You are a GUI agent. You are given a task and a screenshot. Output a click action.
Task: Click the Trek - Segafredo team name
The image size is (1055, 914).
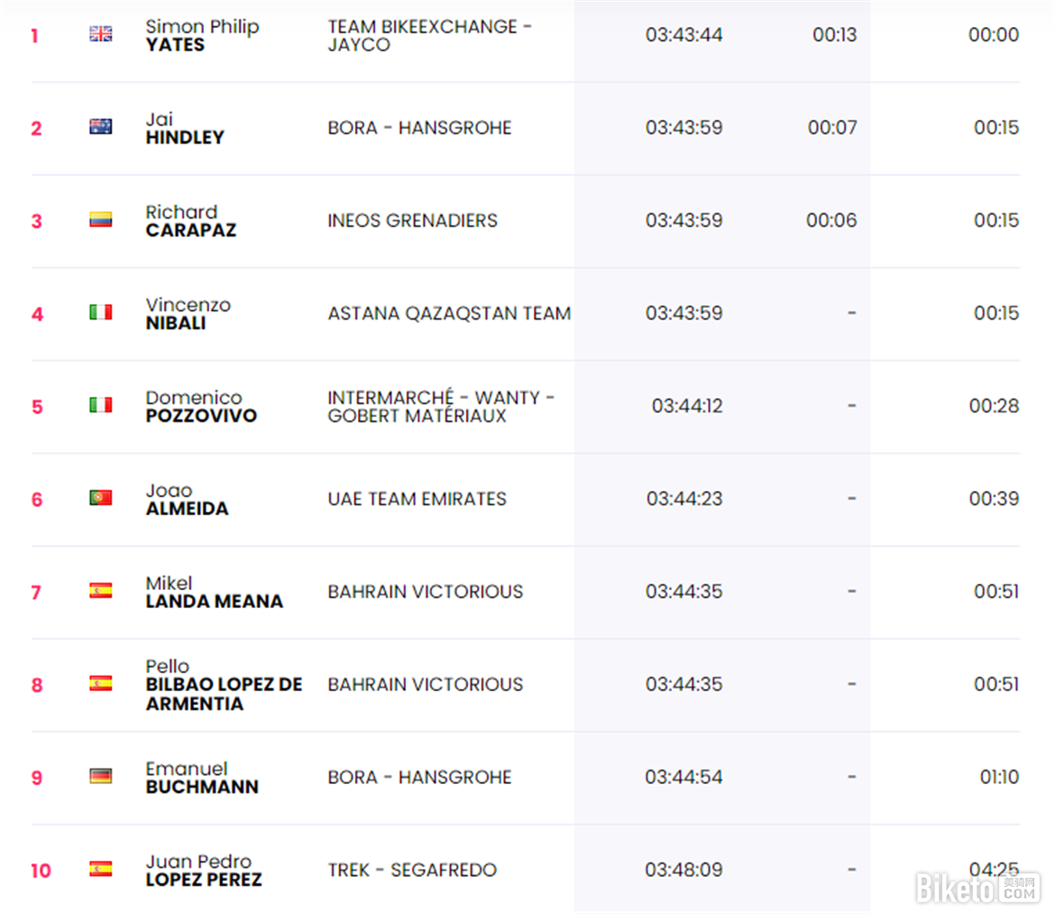point(412,870)
